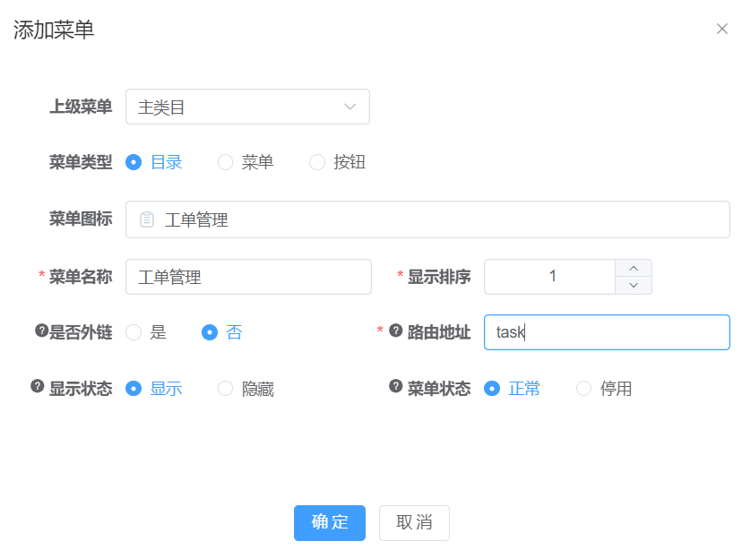Click help icon beside 显示状态 label

tap(37, 386)
